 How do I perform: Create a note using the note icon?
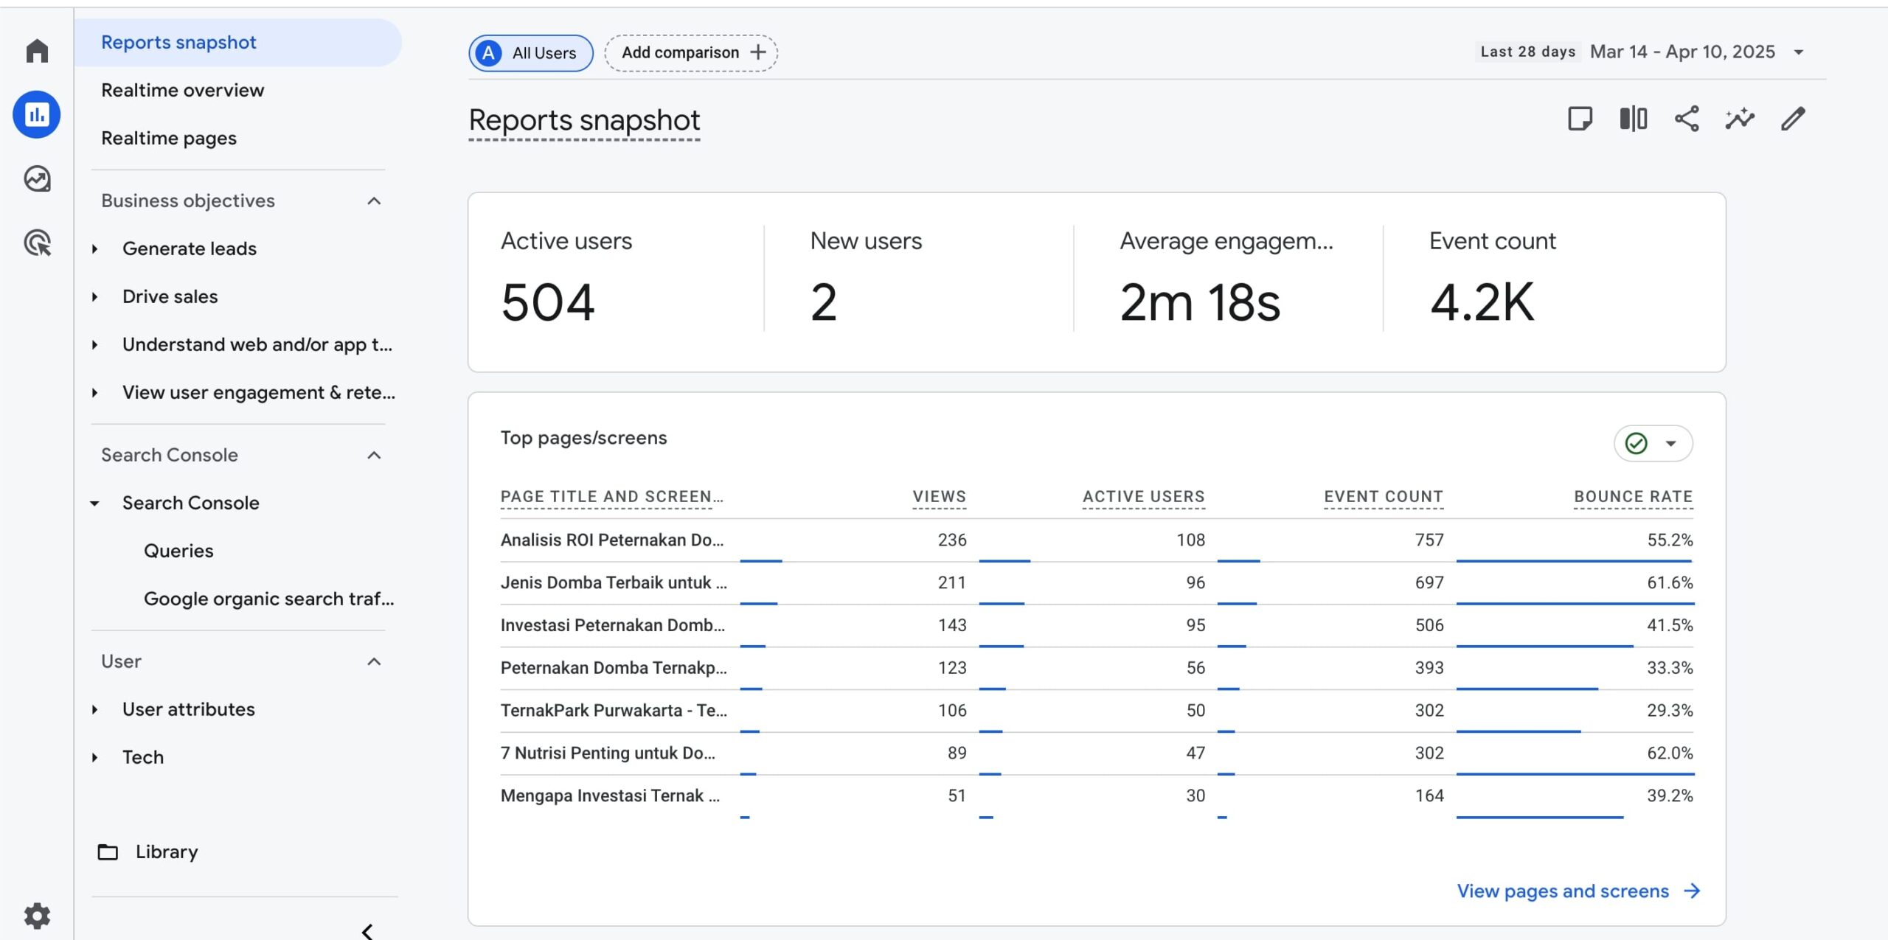coord(1579,119)
